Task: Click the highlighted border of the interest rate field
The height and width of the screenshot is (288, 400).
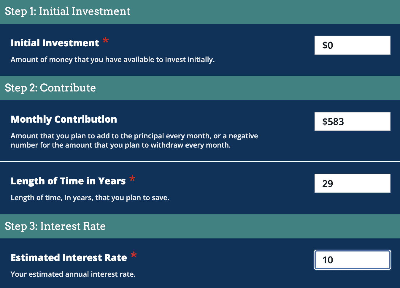Action: 352,251
